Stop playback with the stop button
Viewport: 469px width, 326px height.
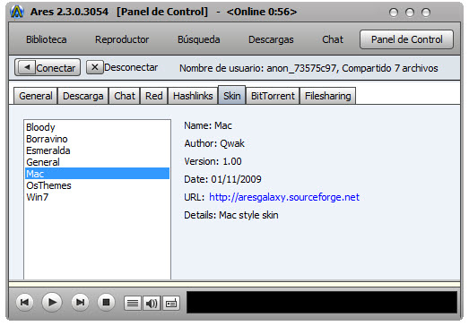click(x=106, y=302)
